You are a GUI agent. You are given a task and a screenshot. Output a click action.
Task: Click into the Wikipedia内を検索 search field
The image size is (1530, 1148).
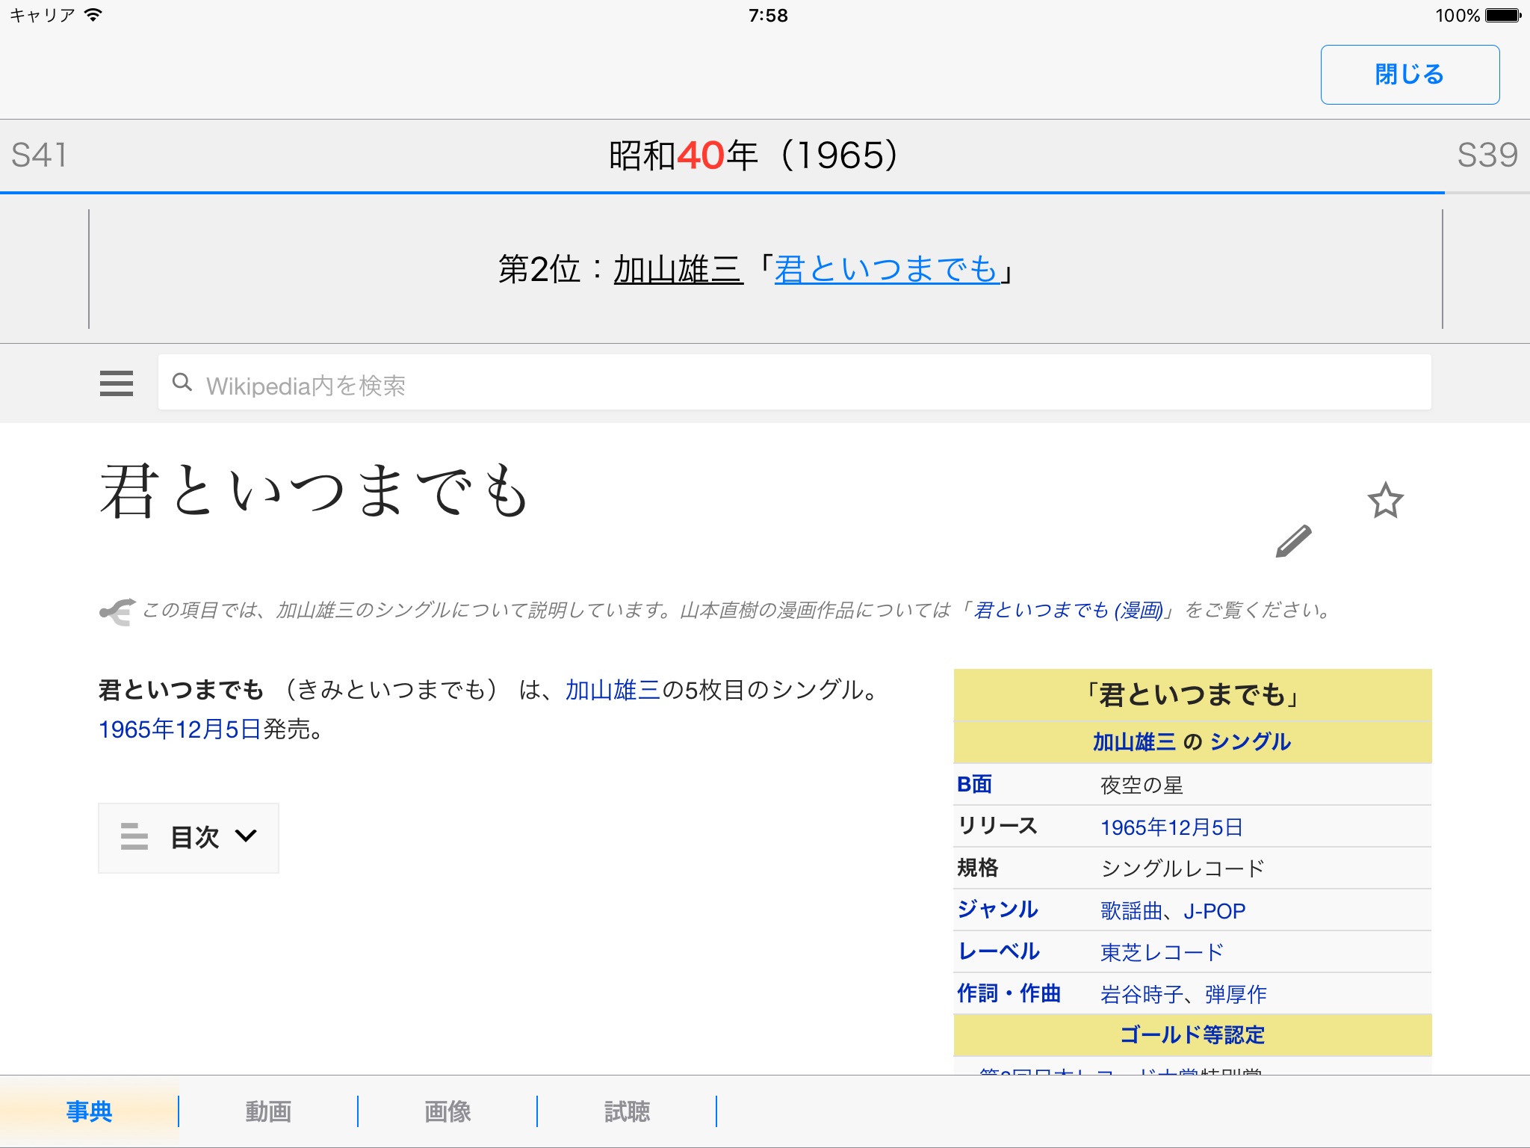(795, 383)
